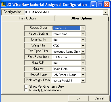Image resolution: width=111 pixels, height=102 pixels.
Task: Click the Pick Weight From label
Action: click(x=38, y=80)
